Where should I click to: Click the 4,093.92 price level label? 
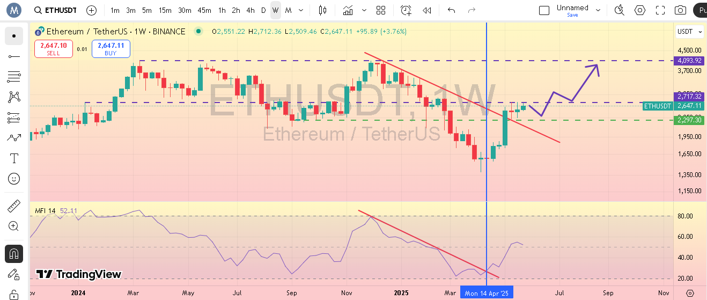tap(690, 61)
